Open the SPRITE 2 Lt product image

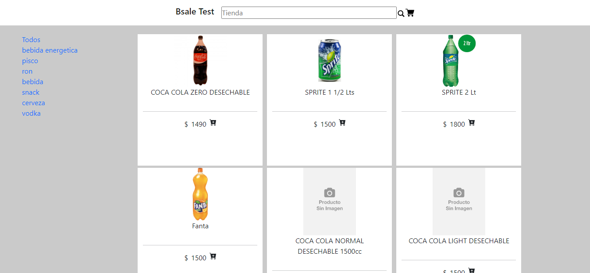point(451,61)
